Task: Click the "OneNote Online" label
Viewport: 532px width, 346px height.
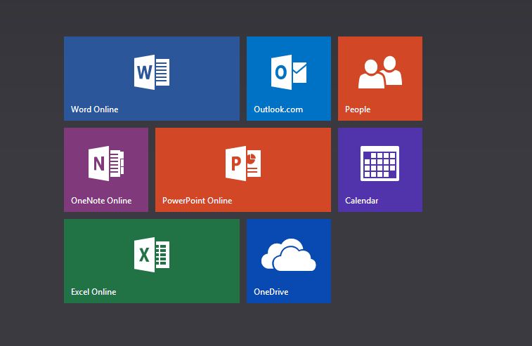Action: click(101, 201)
